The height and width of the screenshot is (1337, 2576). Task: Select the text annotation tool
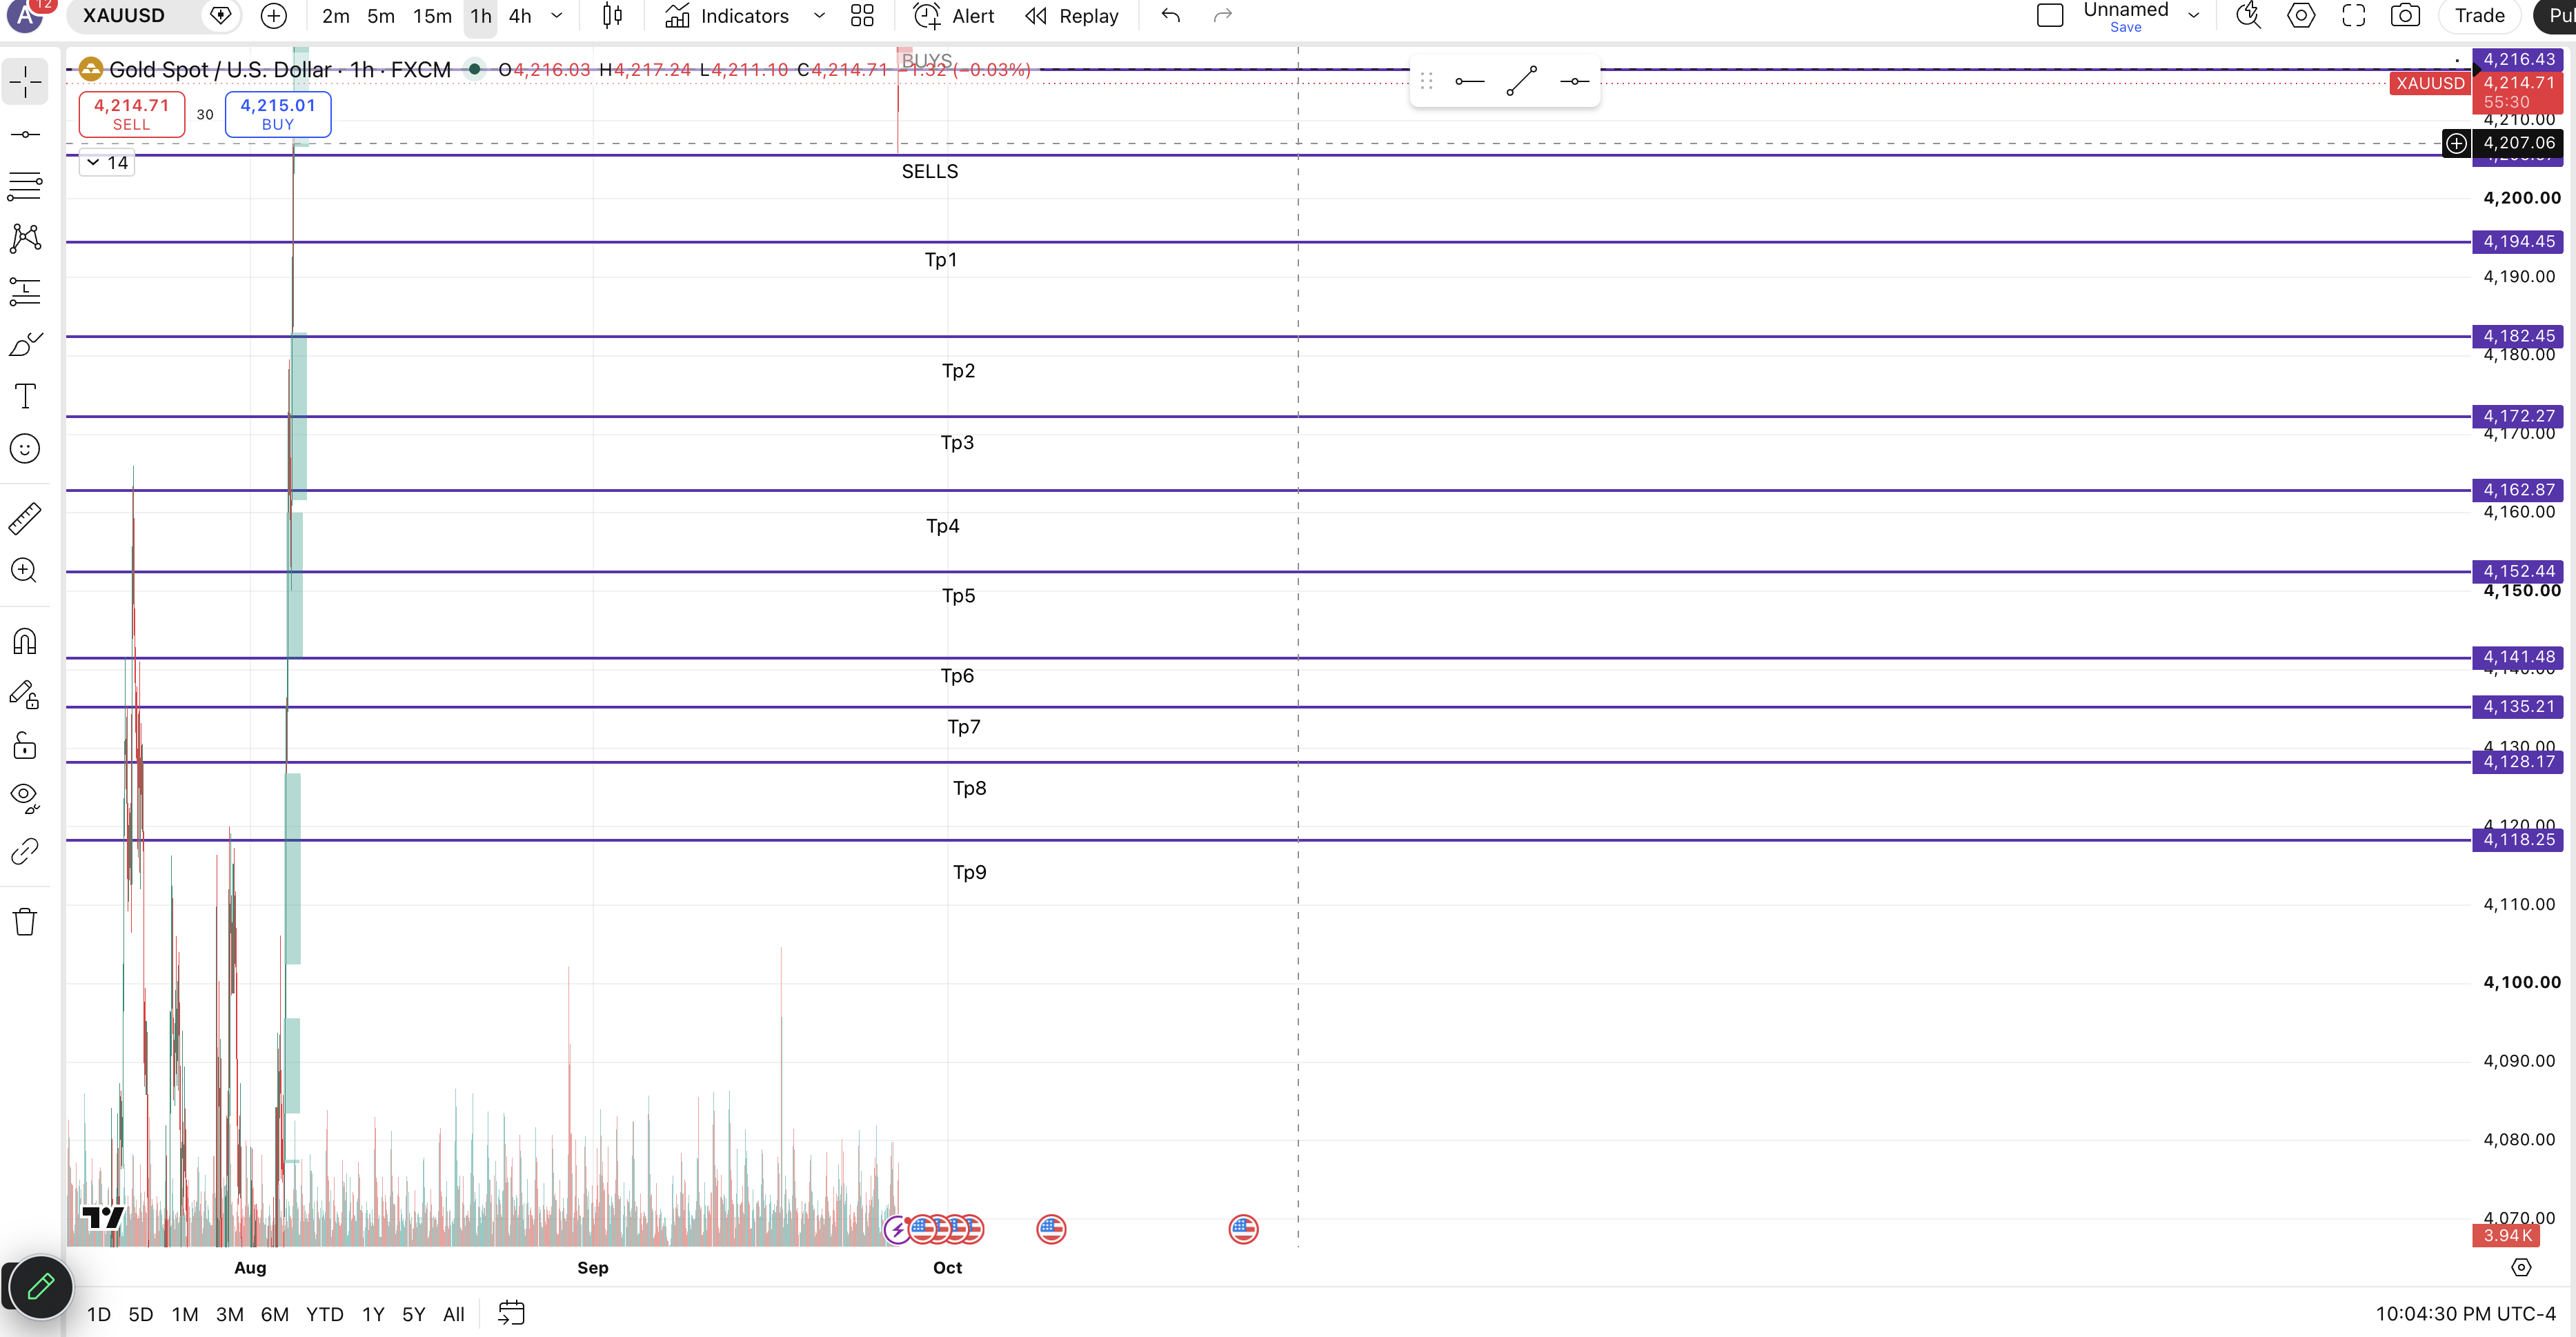coord(25,396)
